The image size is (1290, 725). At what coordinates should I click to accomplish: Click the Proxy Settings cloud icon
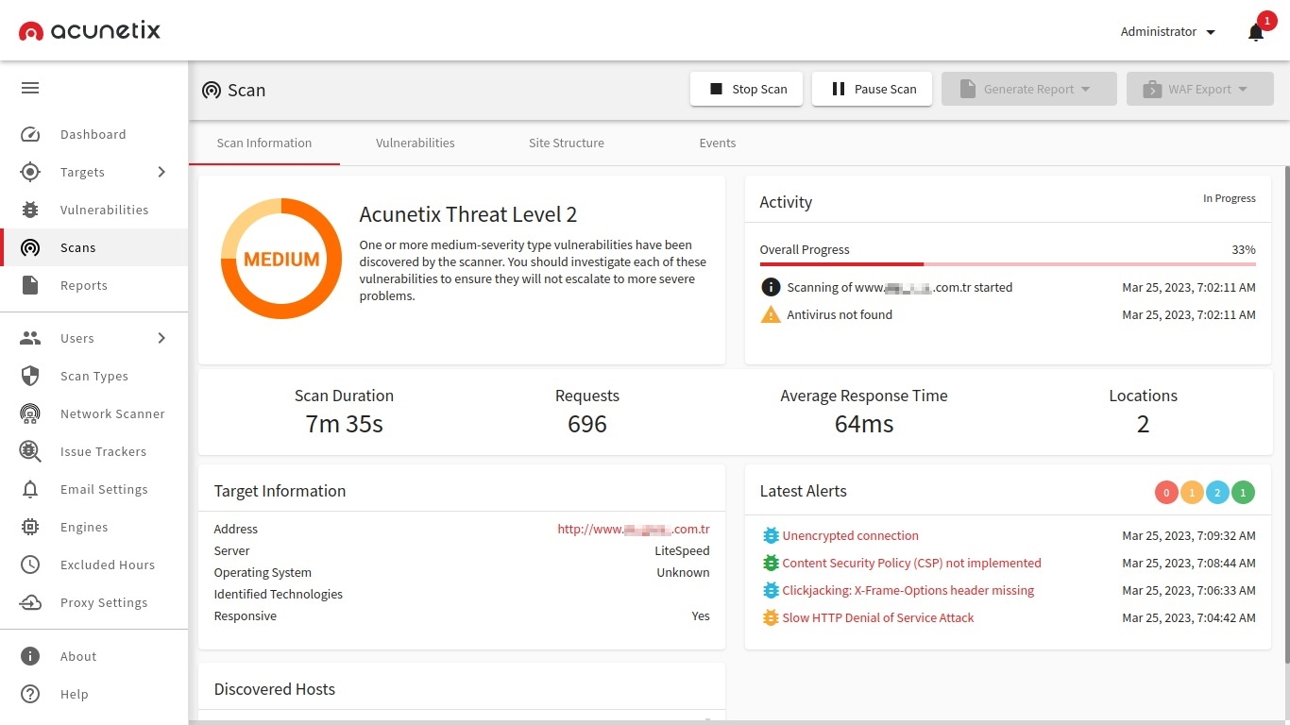[x=30, y=602]
